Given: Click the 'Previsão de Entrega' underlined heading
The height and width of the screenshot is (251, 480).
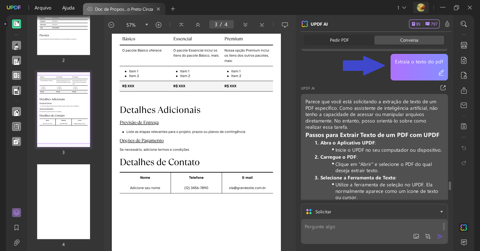Looking at the screenshot, I should point(139,123).
